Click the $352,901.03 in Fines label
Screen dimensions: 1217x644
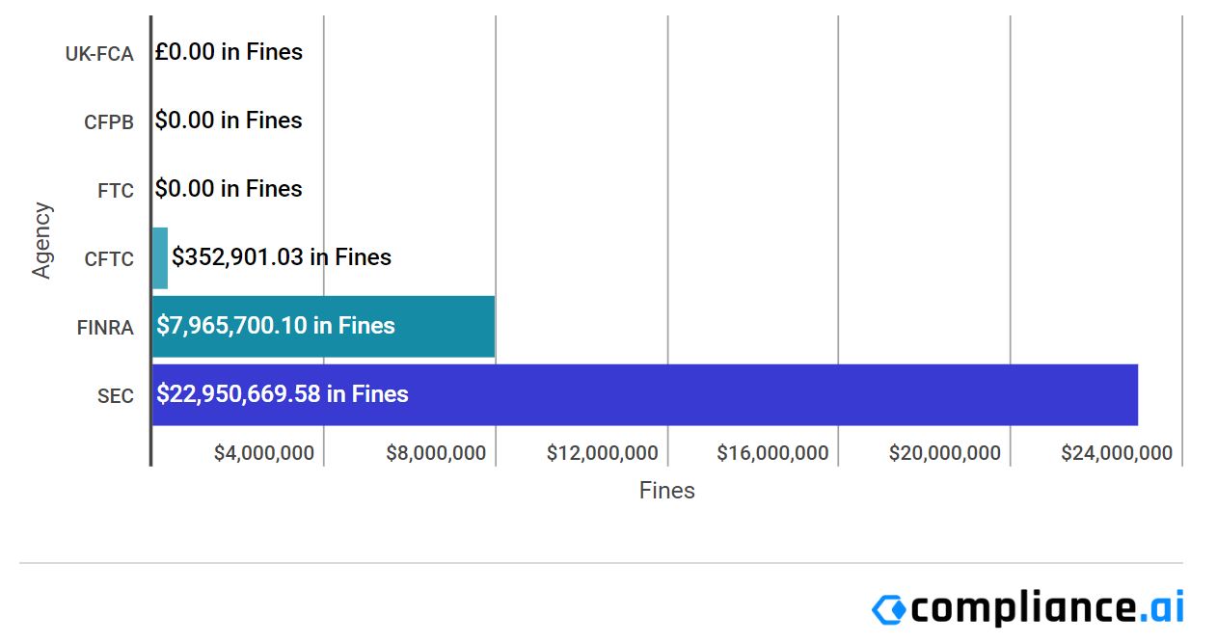(x=282, y=257)
